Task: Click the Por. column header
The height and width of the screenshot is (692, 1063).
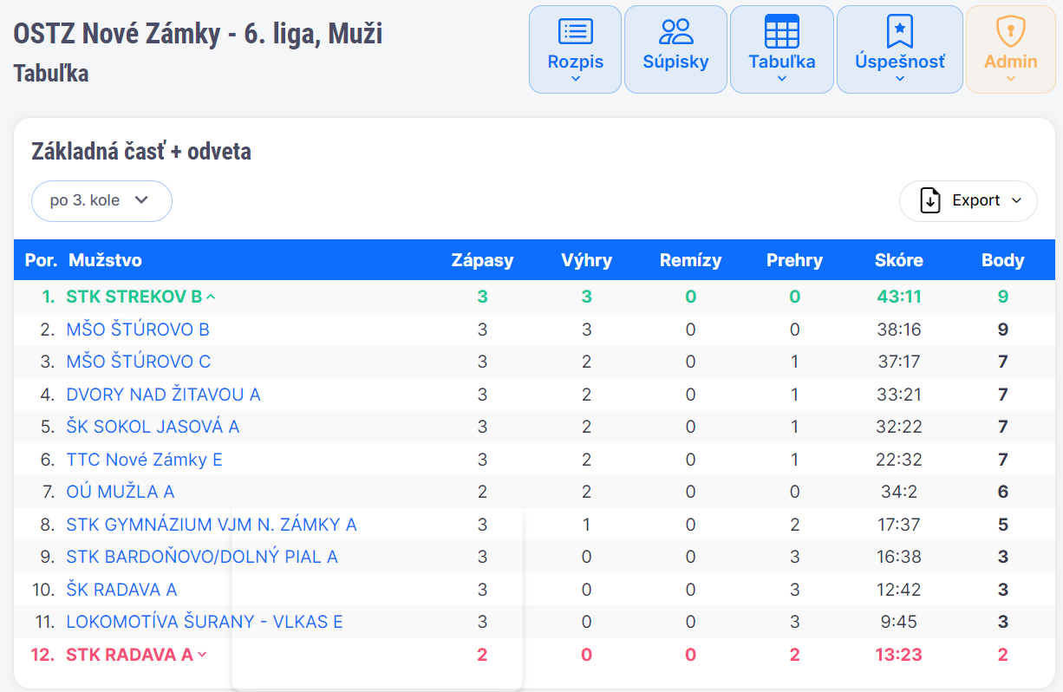Action: pos(42,260)
